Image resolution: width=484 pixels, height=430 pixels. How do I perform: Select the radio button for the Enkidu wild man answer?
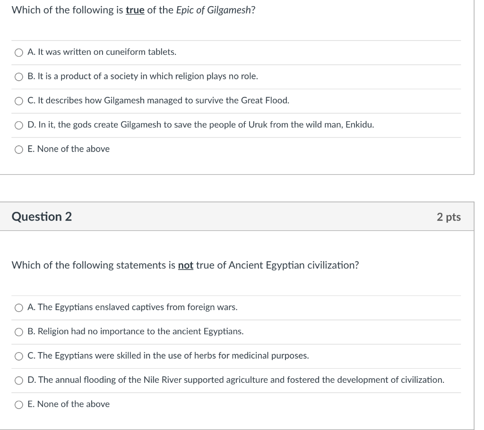coord(19,126)
